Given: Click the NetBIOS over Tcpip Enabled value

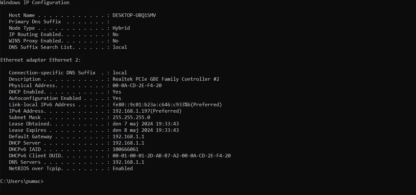Looking at the screenshot, I should [123, 169].
